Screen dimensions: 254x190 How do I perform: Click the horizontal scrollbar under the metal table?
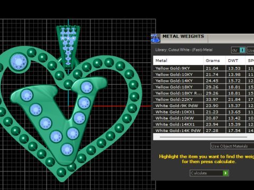[204, 137]
